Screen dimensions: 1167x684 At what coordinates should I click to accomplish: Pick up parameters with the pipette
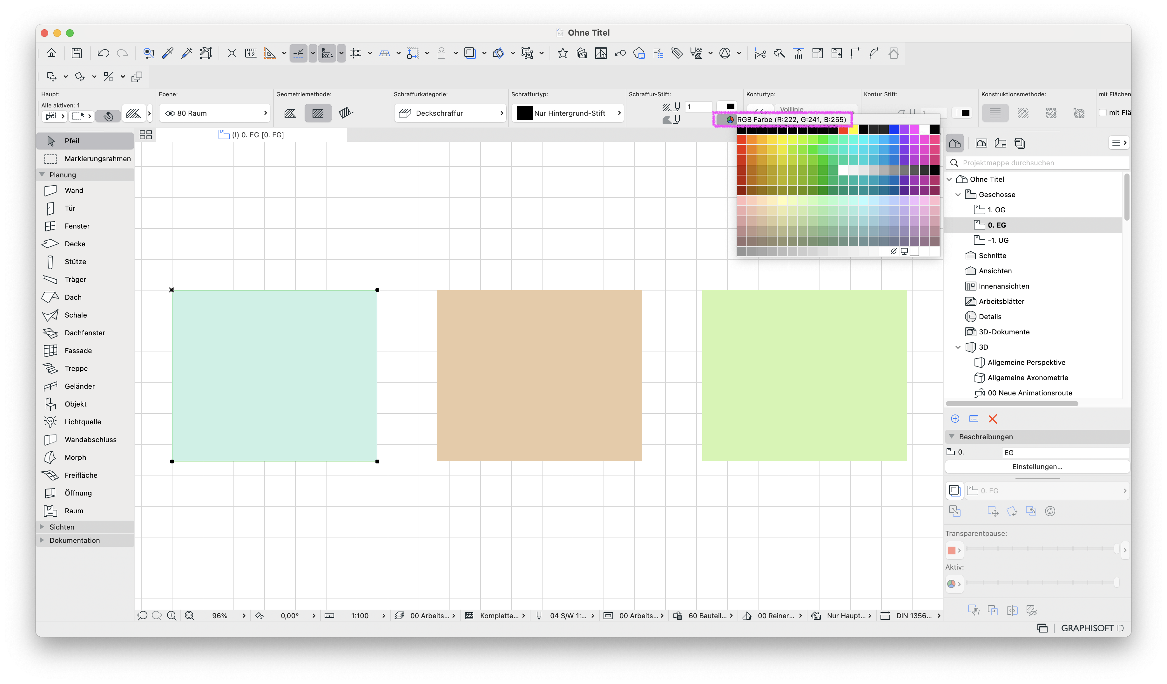point(168,53)
